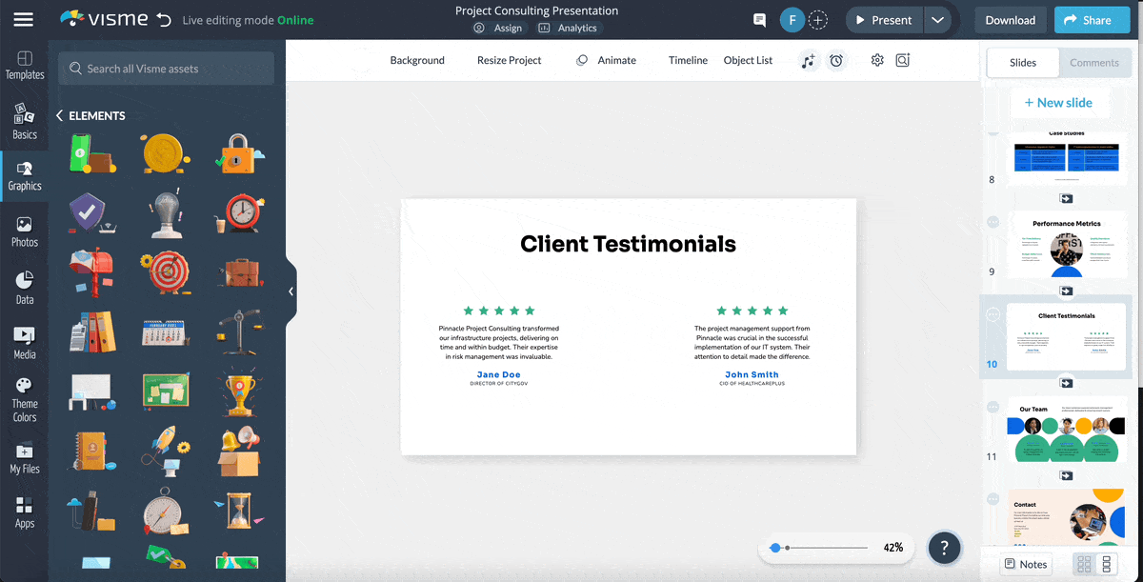Open the comments speech bubble icon
Image resolution: width=1143 pixels, height=582 pixels.
click(759, 20)
